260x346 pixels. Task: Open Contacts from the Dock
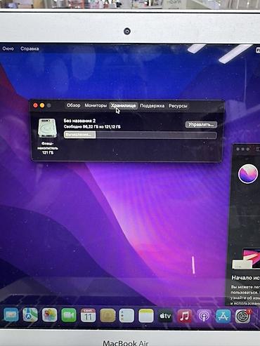click(108, 316)
